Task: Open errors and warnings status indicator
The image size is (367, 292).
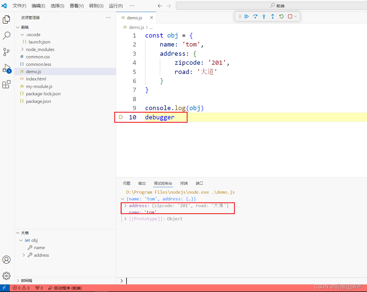Action: (x=21, y=288)
